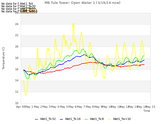Click the Time axis label

coord(147,111)
